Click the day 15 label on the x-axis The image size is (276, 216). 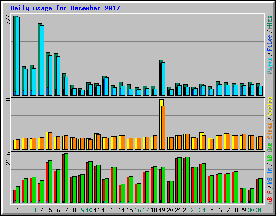(129, 210)
